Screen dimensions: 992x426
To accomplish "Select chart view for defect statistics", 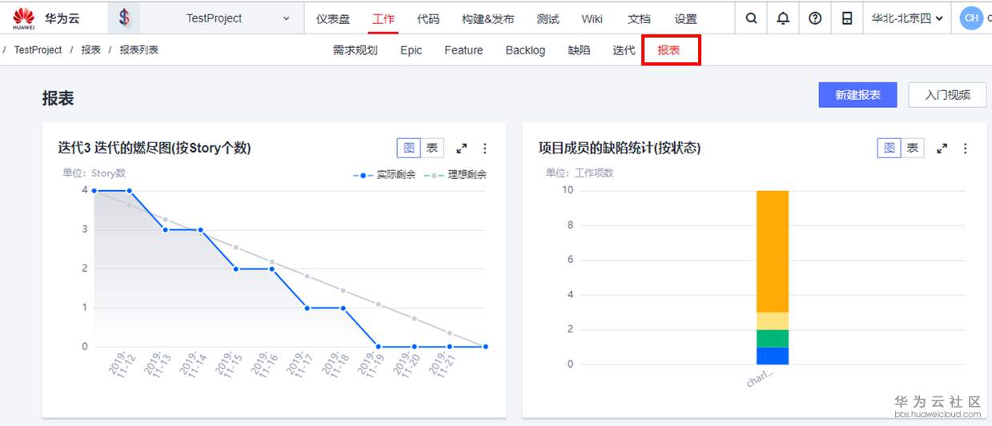I will coord(890,148).
